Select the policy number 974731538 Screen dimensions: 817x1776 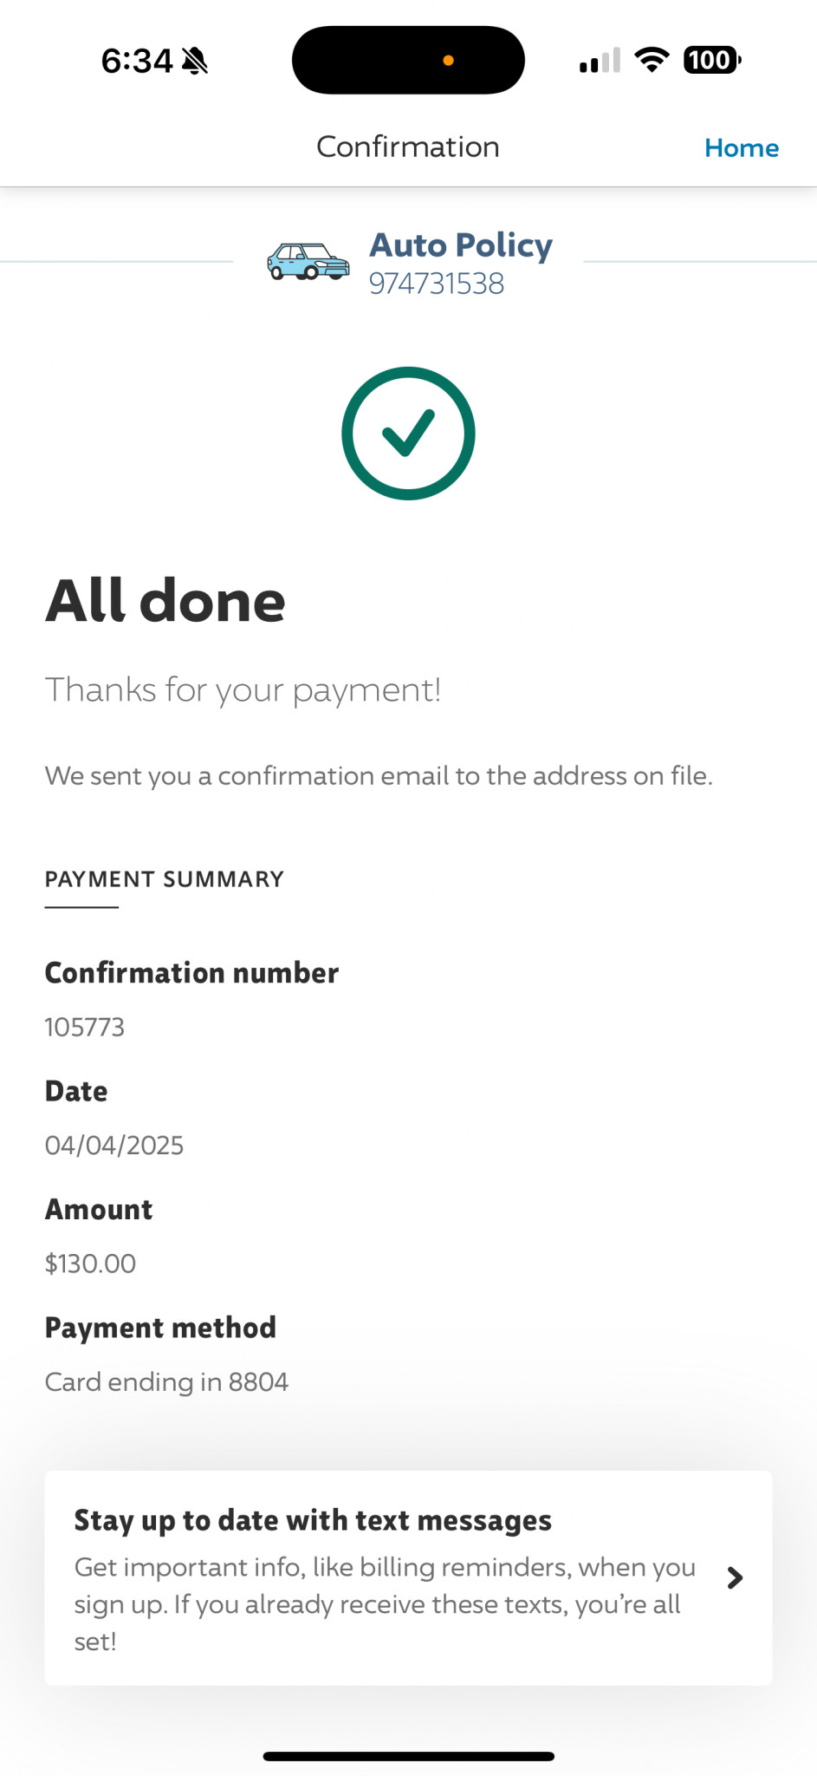(x=437, y=284)
